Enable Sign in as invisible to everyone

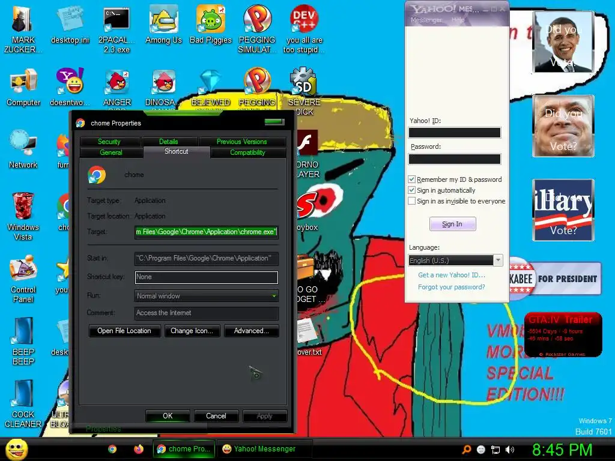point(411,201)
